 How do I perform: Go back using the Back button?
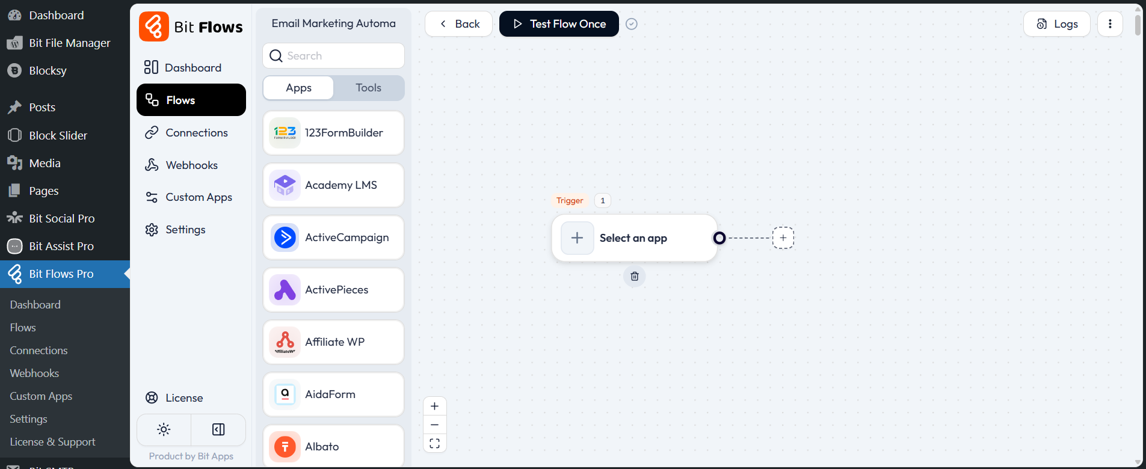(459, 24)
